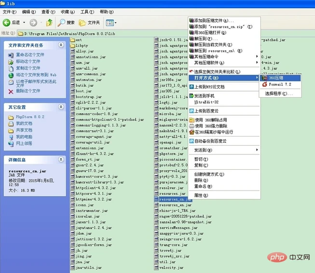Select the libpty folder icon
The image size is (315, 273).
(72, 45)
